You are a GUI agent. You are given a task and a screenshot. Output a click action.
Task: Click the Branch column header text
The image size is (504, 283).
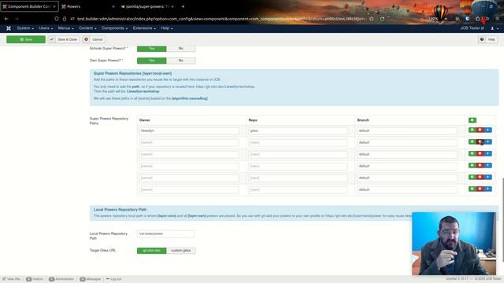(363, 120)
